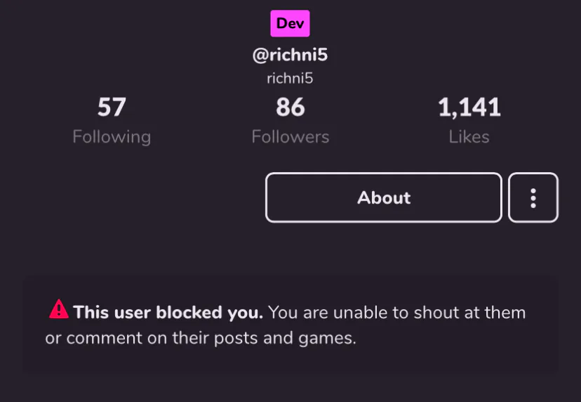The image size is (581, 402).
Task: Click the Following label
Action: click(x=112, y=136)
